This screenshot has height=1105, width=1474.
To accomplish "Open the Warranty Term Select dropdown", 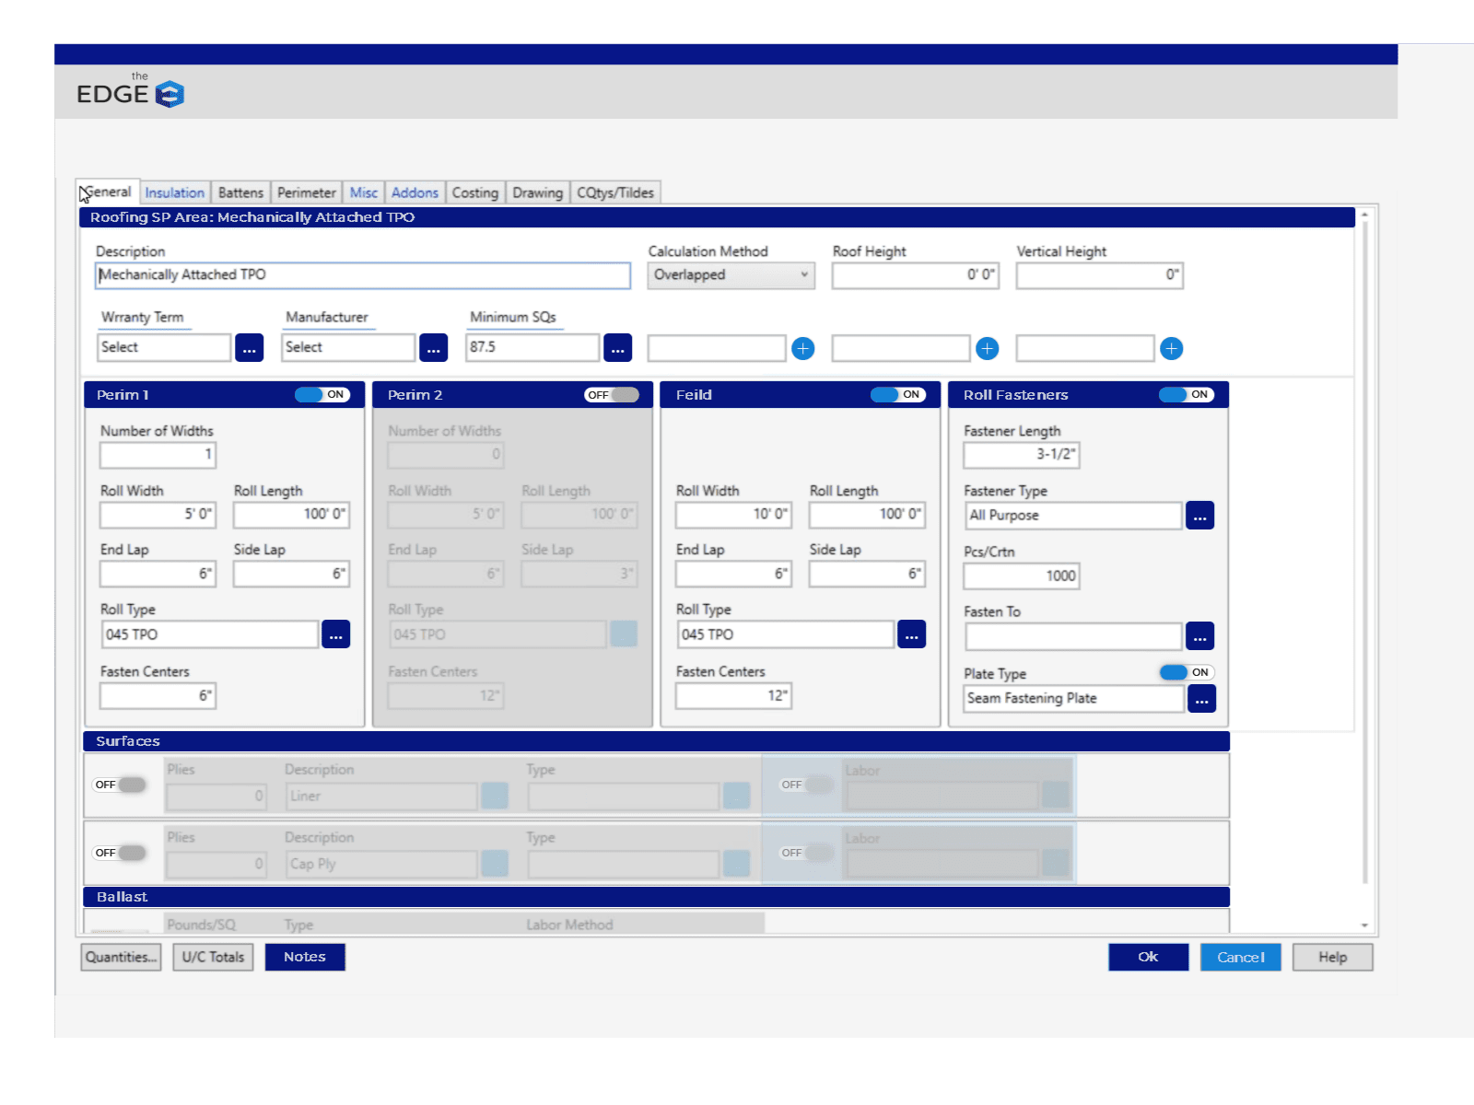I will click(x=163, y=347).
